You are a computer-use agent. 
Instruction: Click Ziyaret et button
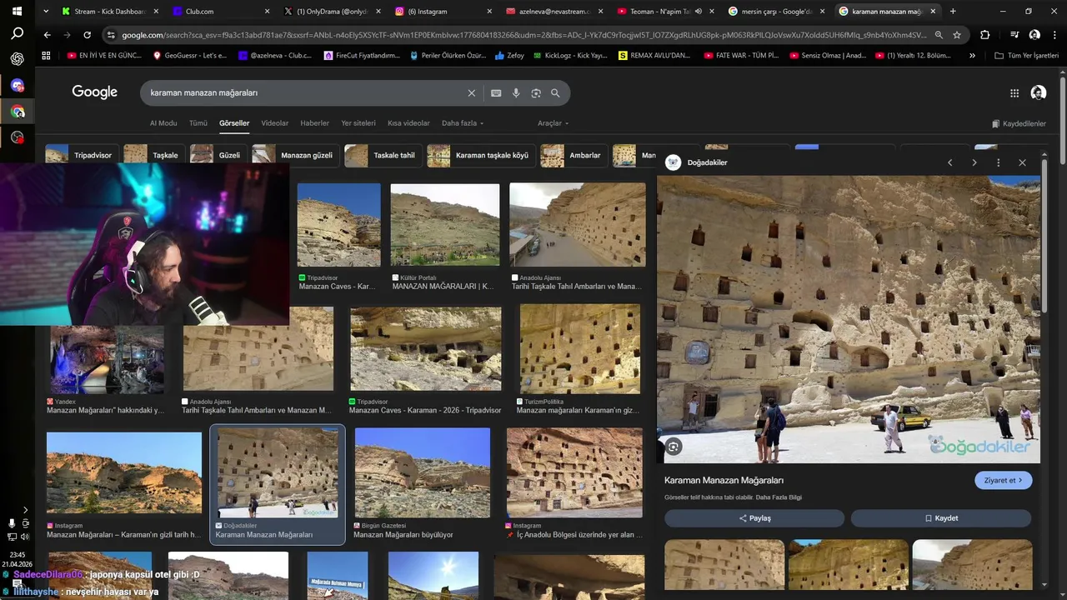(1004, 481)
